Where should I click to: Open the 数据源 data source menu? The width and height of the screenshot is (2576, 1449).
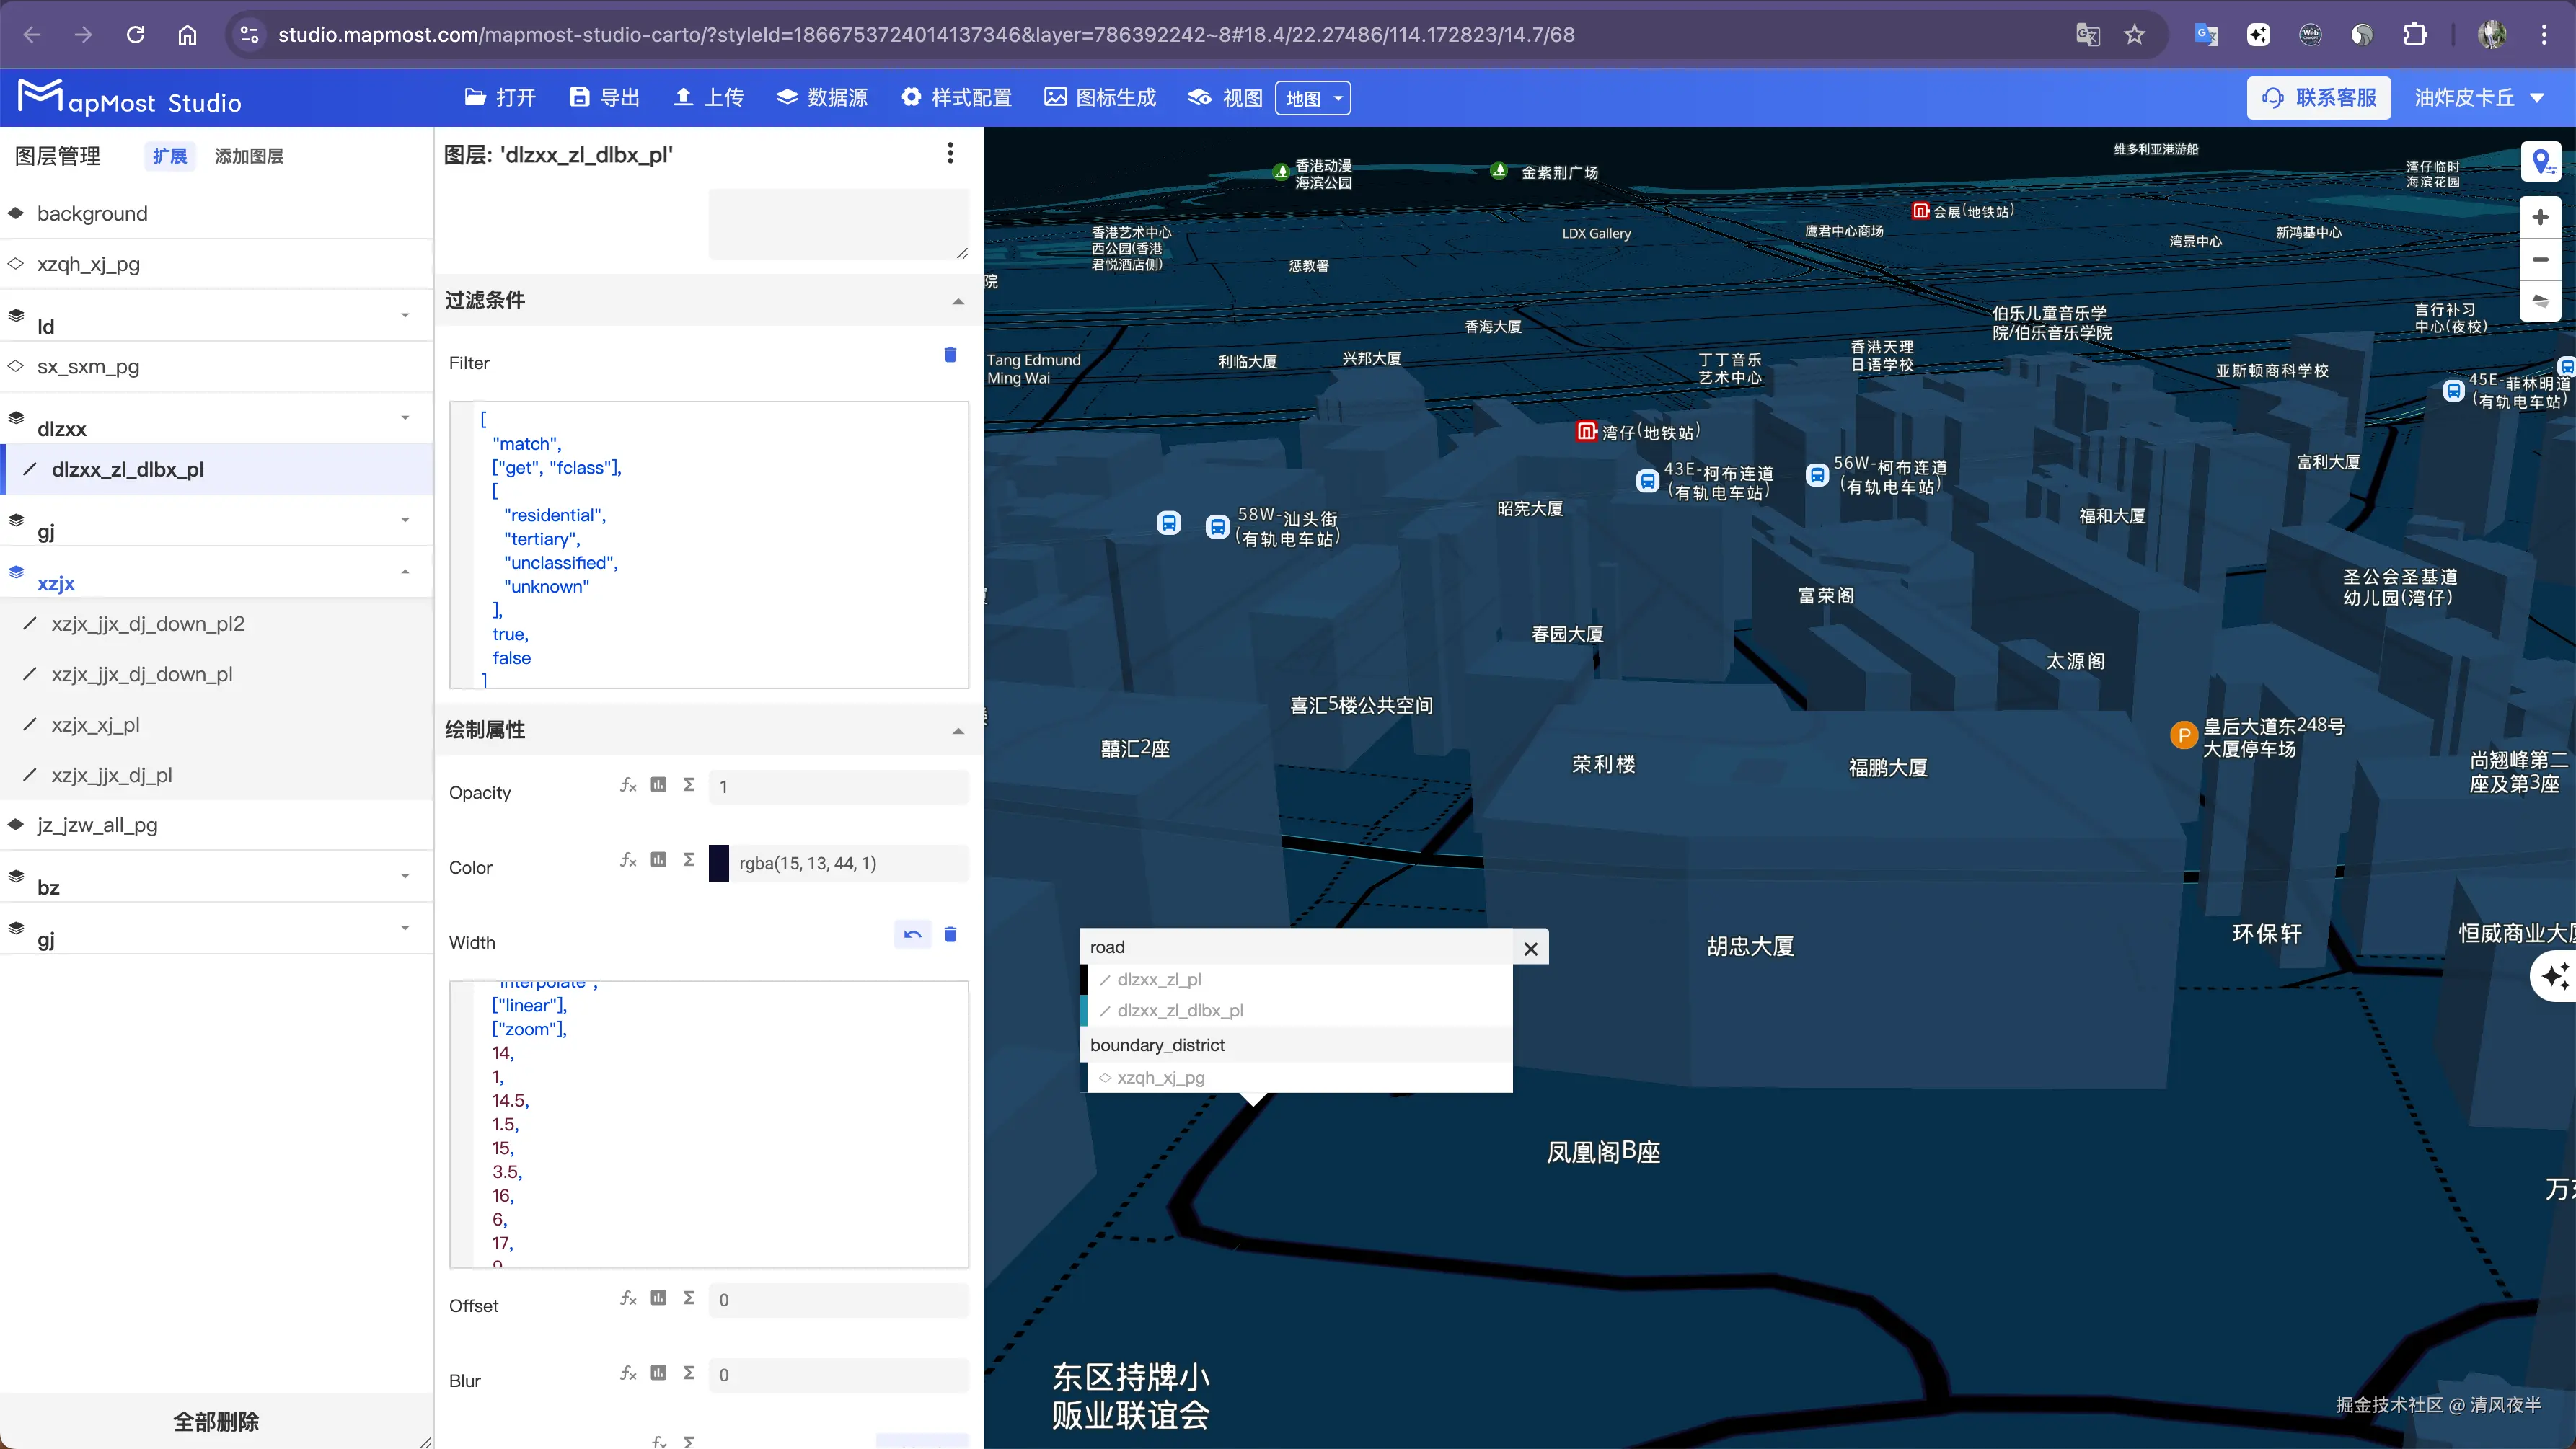pos(822,98)
